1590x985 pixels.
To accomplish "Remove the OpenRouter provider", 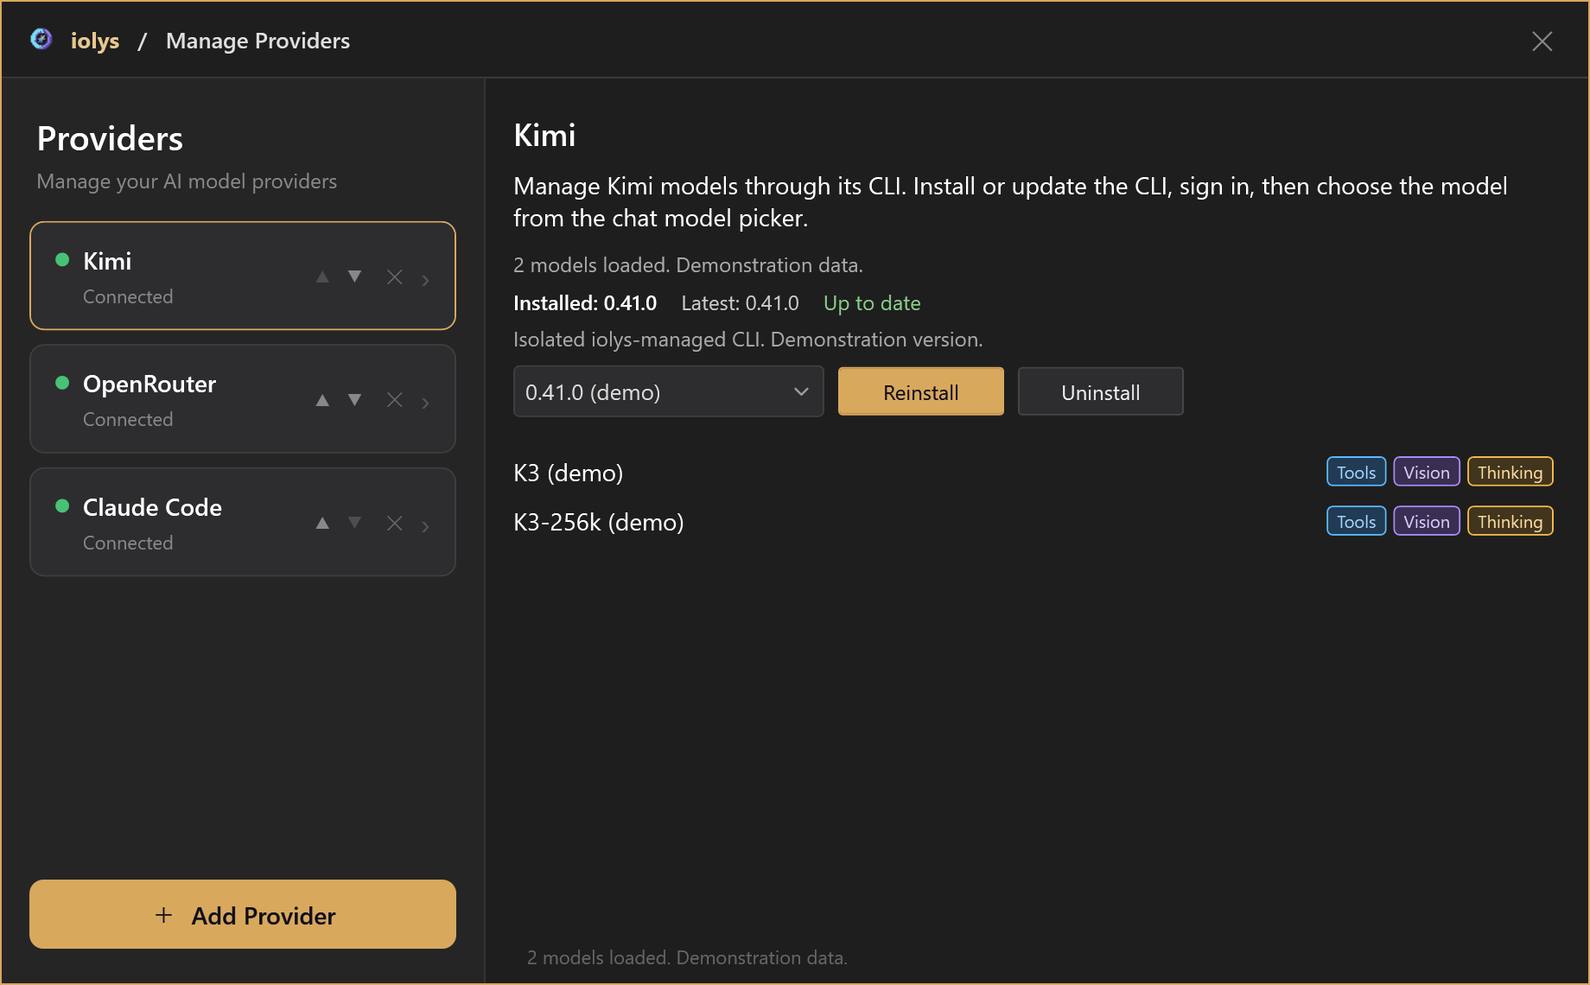I will [395, 400].
